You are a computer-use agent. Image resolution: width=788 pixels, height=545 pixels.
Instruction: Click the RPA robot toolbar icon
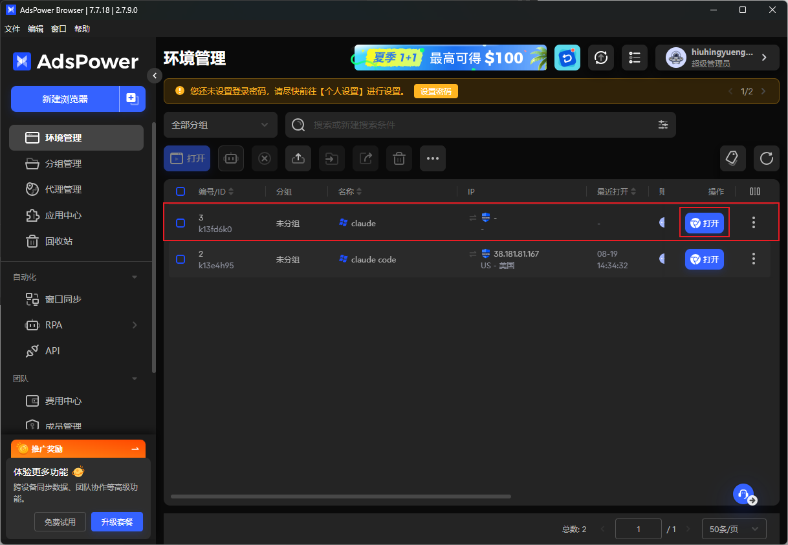231,158
